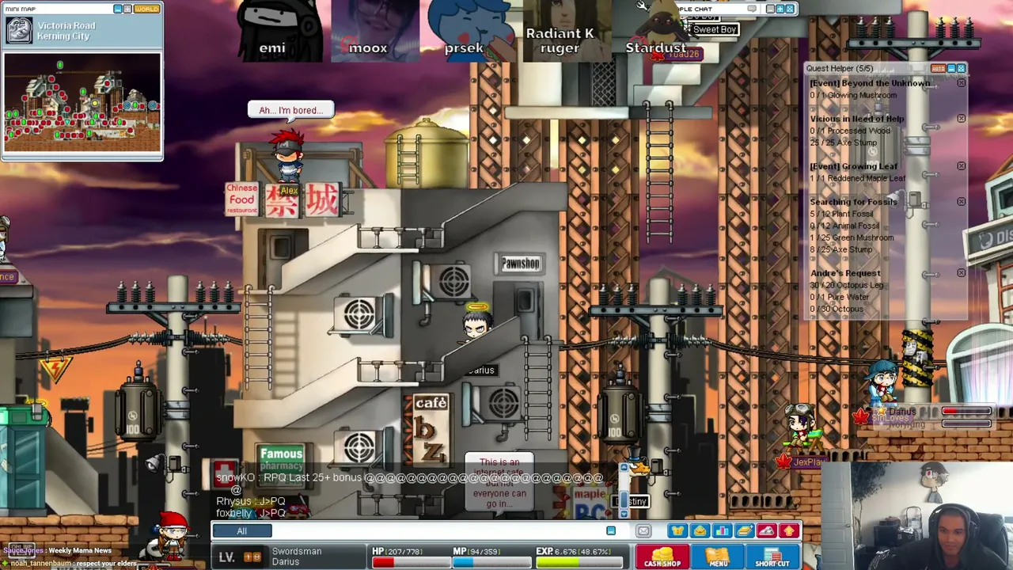Toggle Quest Helper AUTO mode
1013x570 pixels.
[938, 69]
